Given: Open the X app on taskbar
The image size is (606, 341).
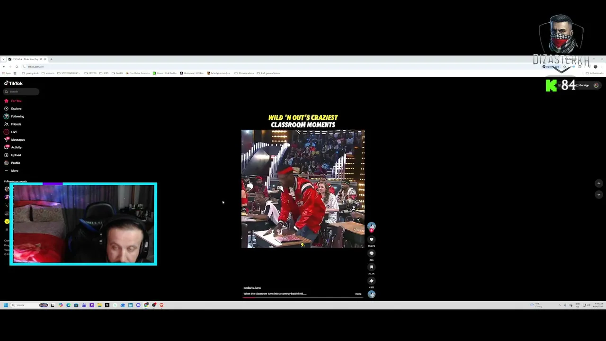Looking at the screenshot, I should click(107, 305).
